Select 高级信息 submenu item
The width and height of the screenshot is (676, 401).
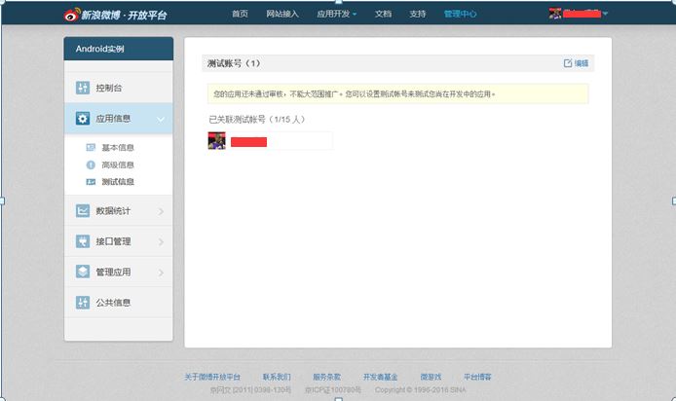tap(118, 164)
